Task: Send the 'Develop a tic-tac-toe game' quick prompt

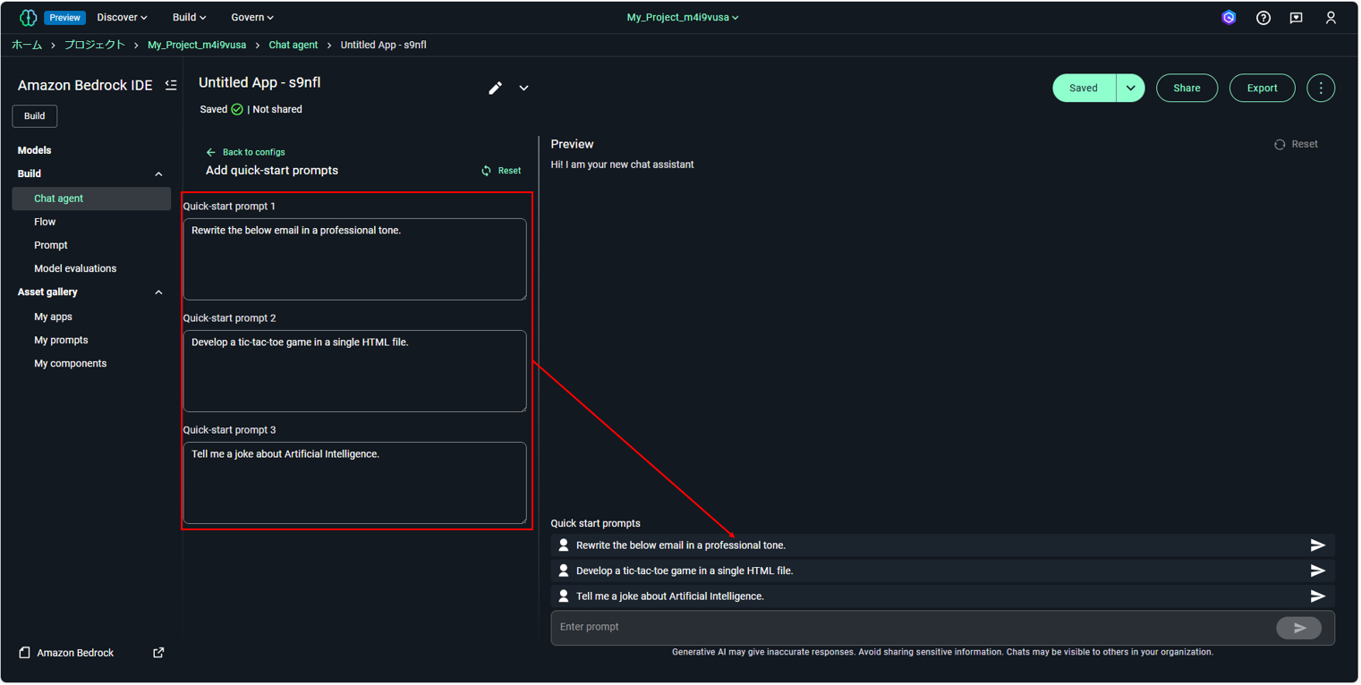Action: click(x=1317, y=571)
